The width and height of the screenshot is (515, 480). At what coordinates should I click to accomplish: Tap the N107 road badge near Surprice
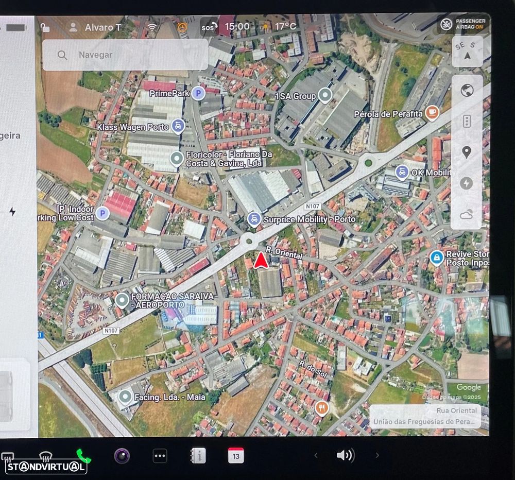pos(313,207)
